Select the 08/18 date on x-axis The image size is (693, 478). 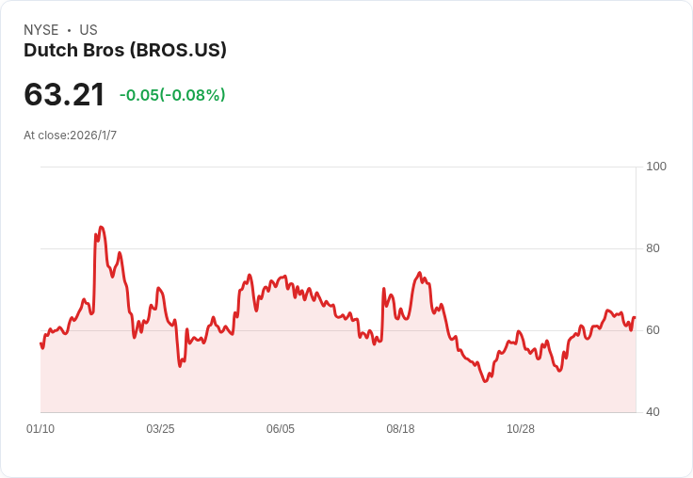400,429
